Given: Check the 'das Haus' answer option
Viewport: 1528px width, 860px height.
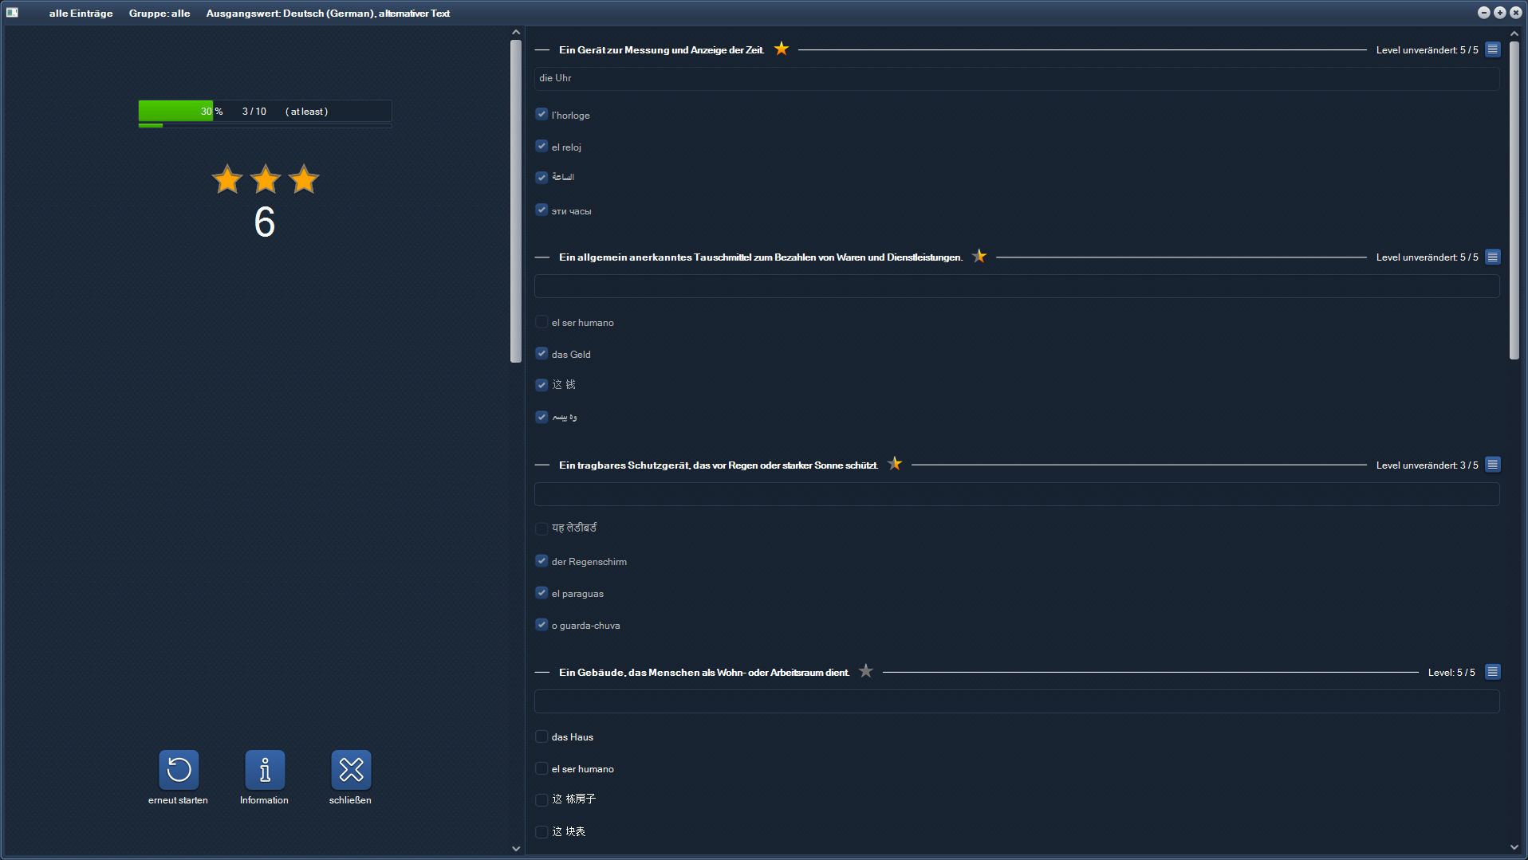Looking at the screenshot, I should pyautogui.click(x=541, y=736).
